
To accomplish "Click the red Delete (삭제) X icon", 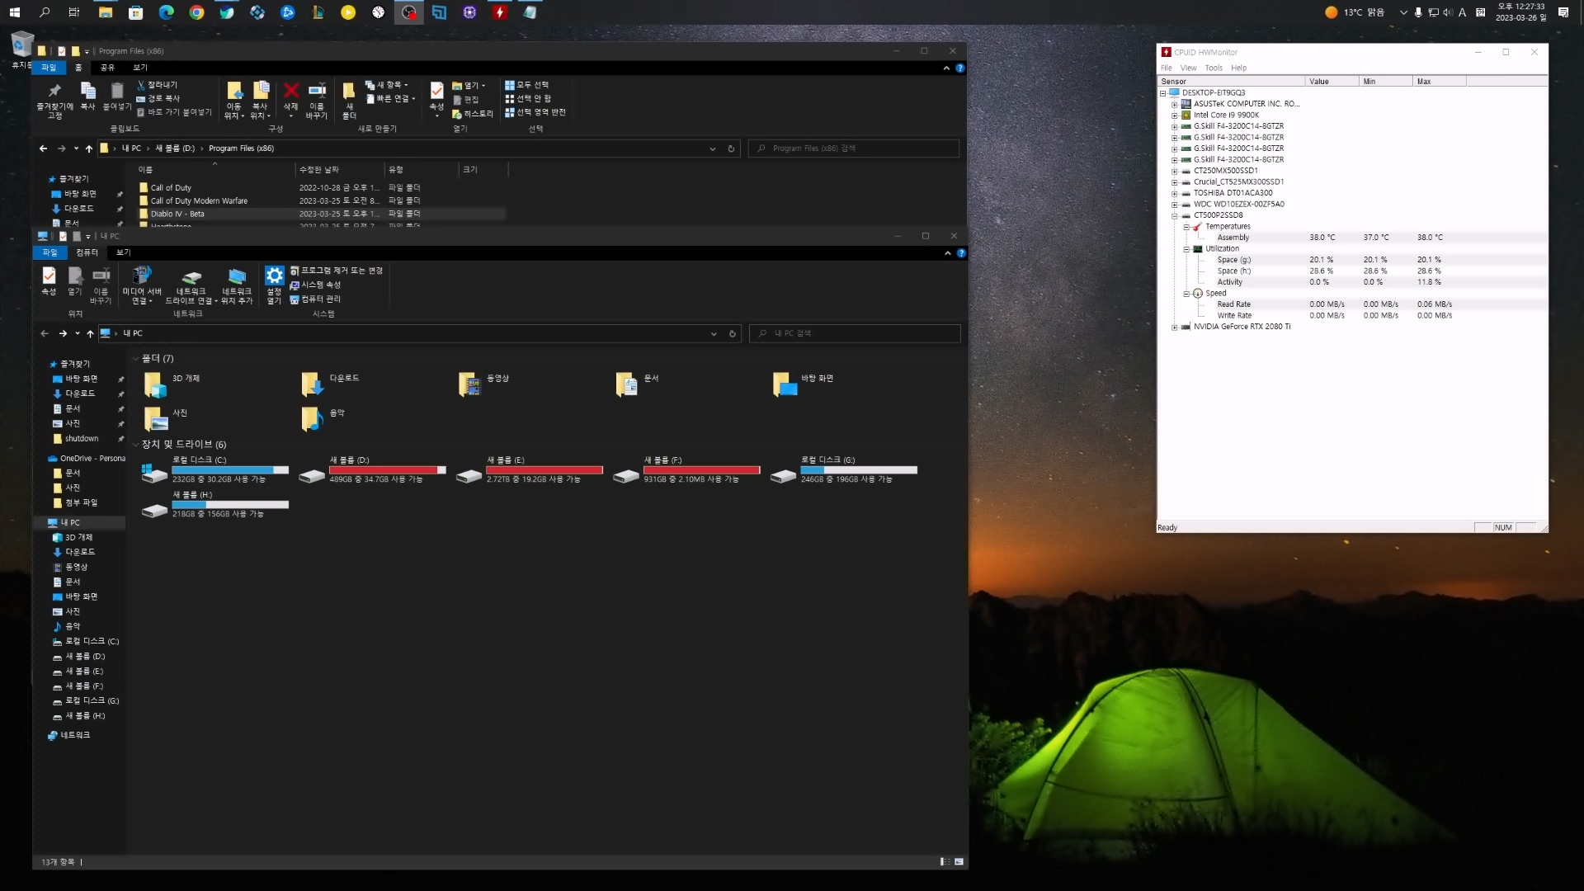I will [x=290, y=90].
